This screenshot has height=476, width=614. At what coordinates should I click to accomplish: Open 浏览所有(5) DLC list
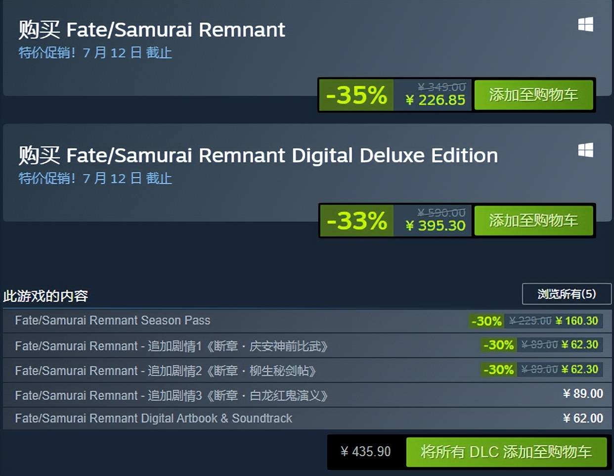[x=567, y=294]
